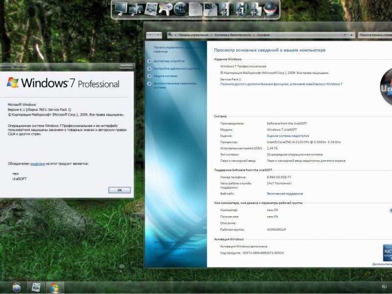Click the computer icon in the address bar
Viewport: 392px width, 294px height.
[x=170, y=35]
